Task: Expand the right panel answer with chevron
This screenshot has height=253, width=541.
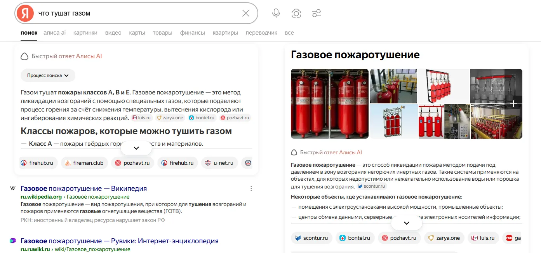Action: click(x=407, y=223)
